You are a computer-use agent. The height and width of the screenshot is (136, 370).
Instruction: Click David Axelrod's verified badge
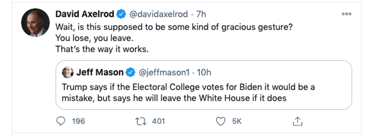coord(122,14)
